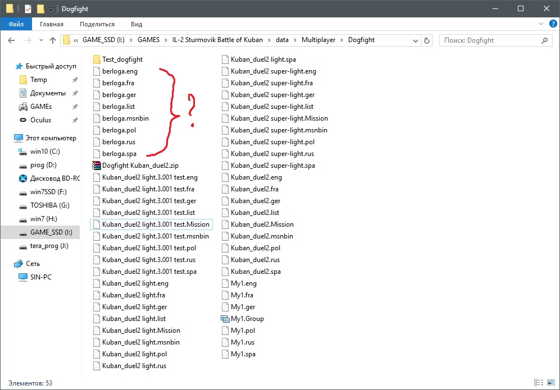This screenshot has width=560, height=390.
Task: Unpin Oculus from quick access pin icon
Action: [75, 121]
